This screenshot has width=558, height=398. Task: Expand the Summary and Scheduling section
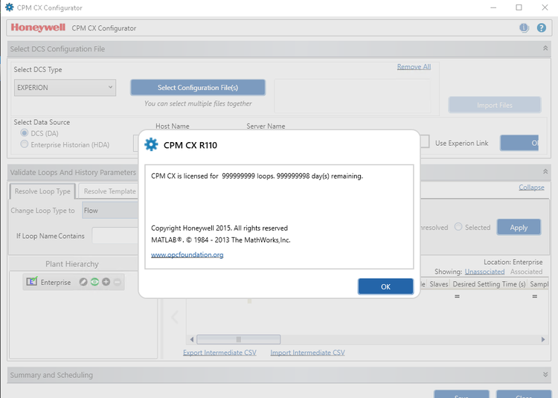coord(545,375)
